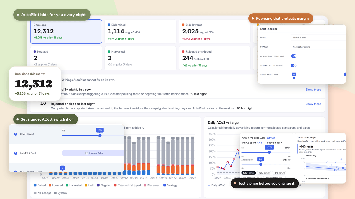Click the Ad spend a day slider handle
The height and width of the screenshot is (199, 355).
coord(260,164)
